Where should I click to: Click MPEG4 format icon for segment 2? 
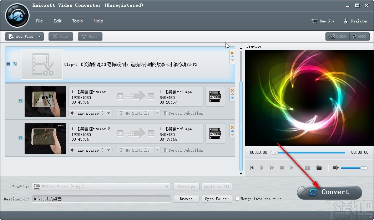click(215, 133)
